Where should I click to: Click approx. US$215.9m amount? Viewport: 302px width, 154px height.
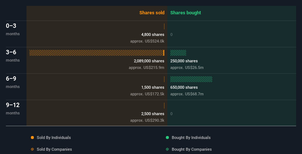tap(146, 67)
